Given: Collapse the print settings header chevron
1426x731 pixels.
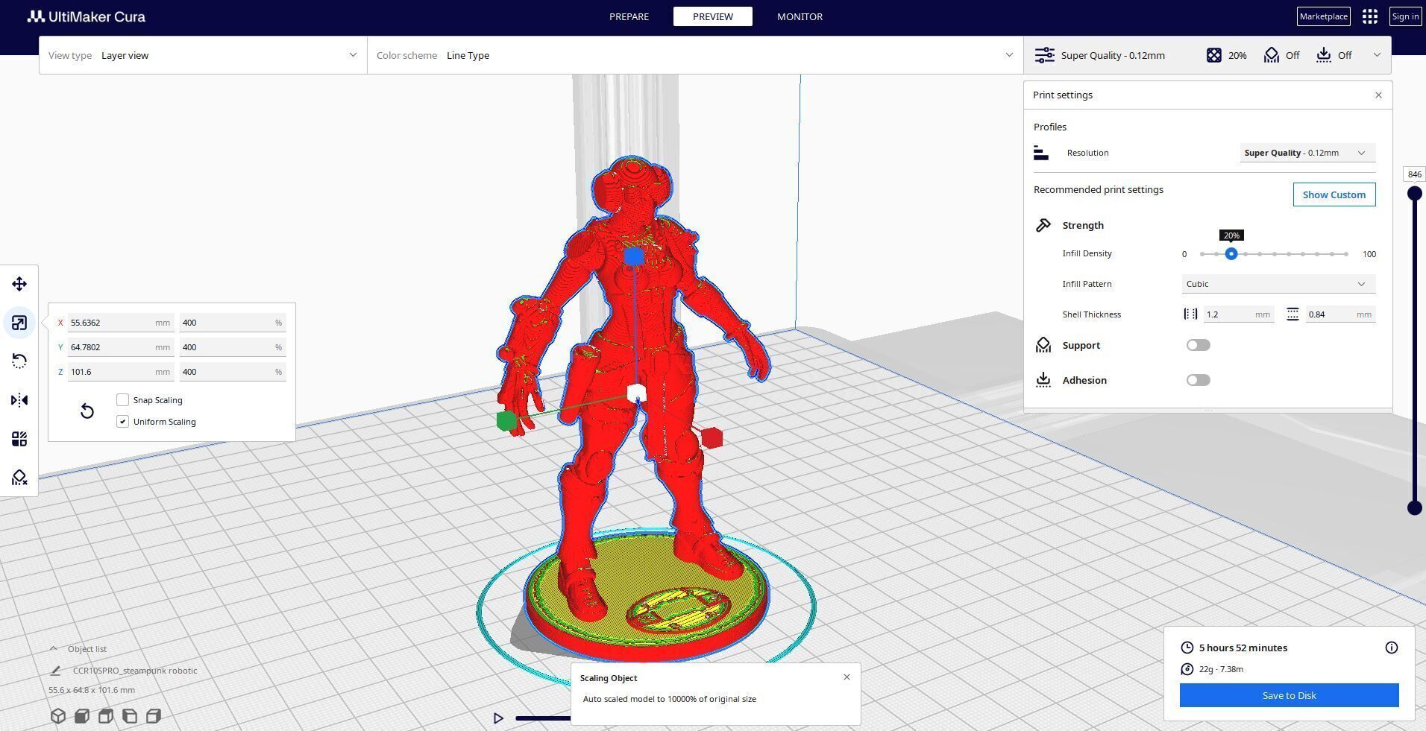Looking at the screenshot, I should coord(1377,55).
